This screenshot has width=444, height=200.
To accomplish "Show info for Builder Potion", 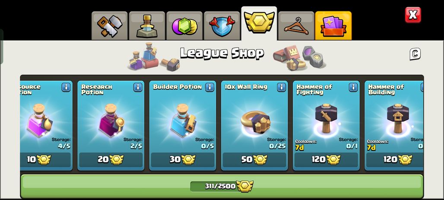I will click(209, 87).
